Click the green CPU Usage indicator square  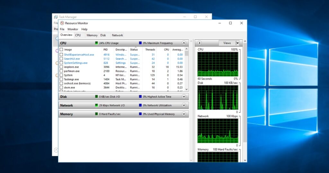coord(96,43)
